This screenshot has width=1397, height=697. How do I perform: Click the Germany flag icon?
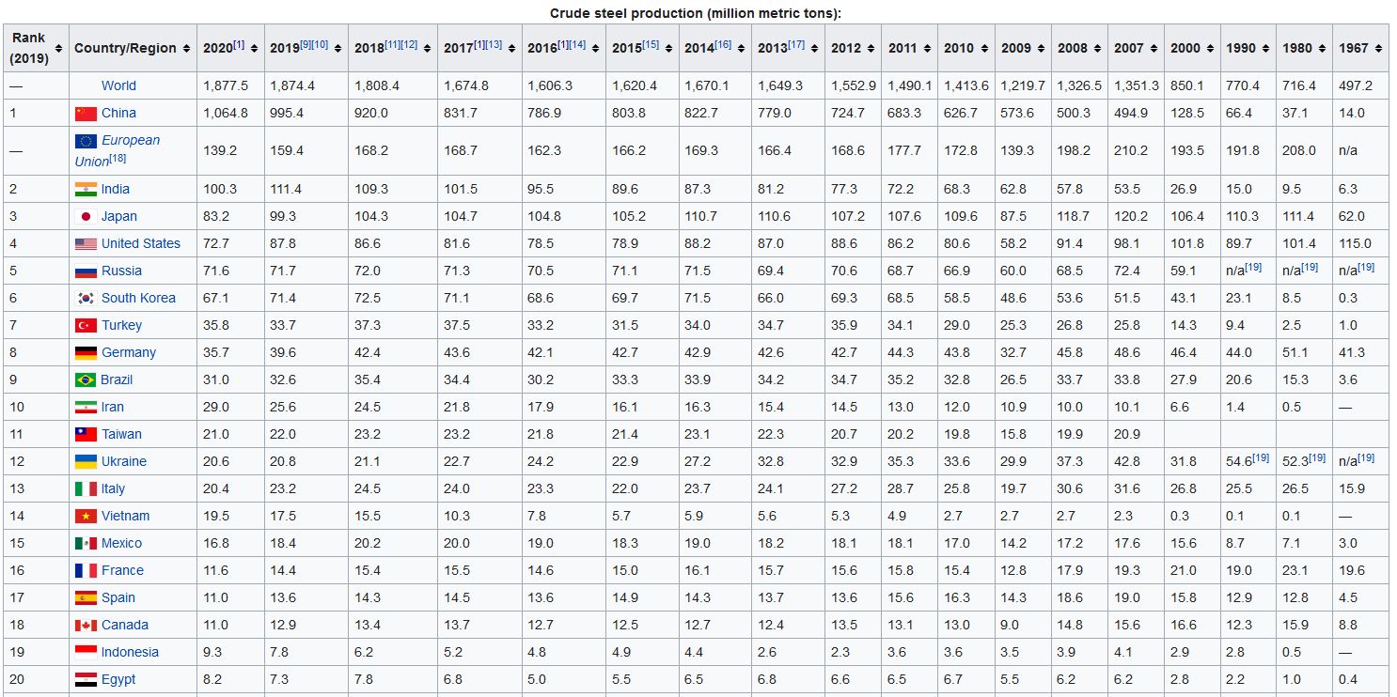86,353
